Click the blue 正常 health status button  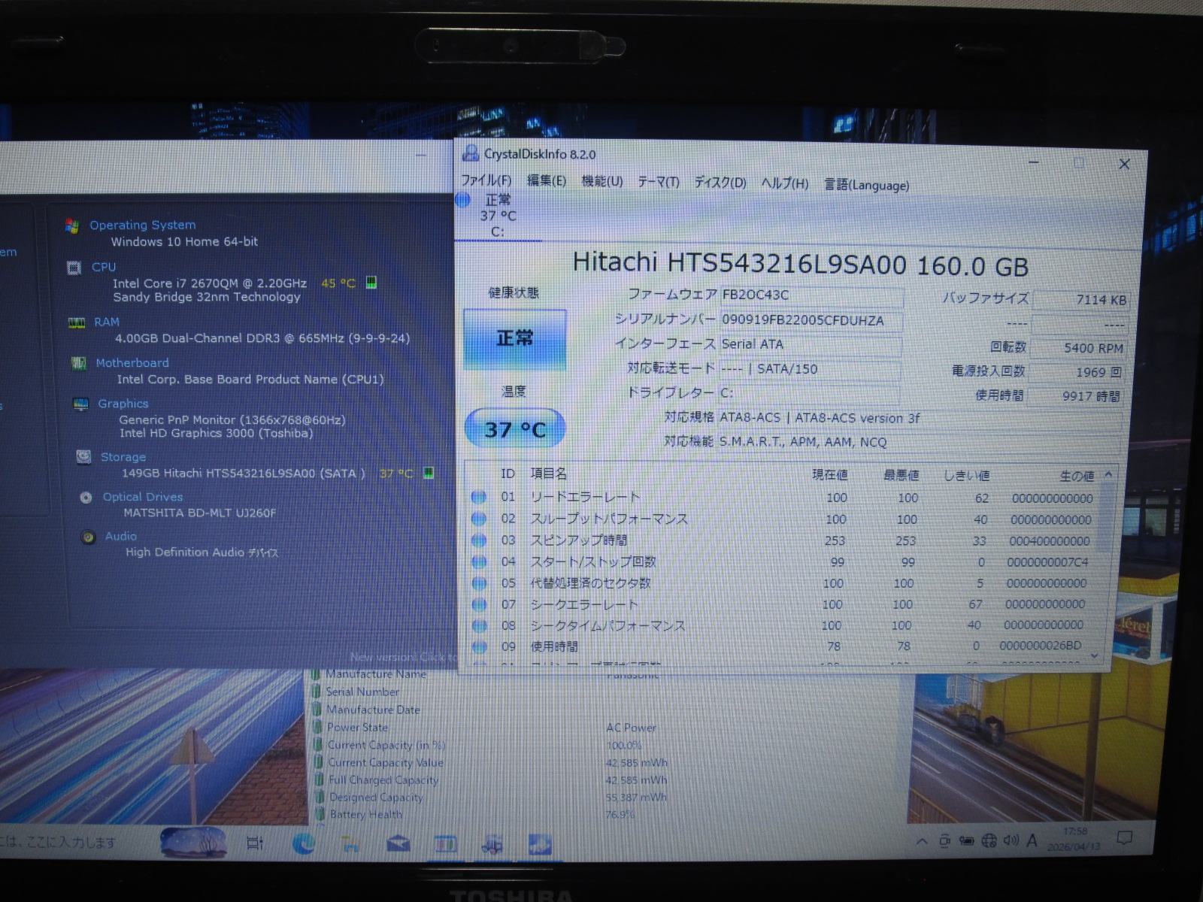[515, 340]
